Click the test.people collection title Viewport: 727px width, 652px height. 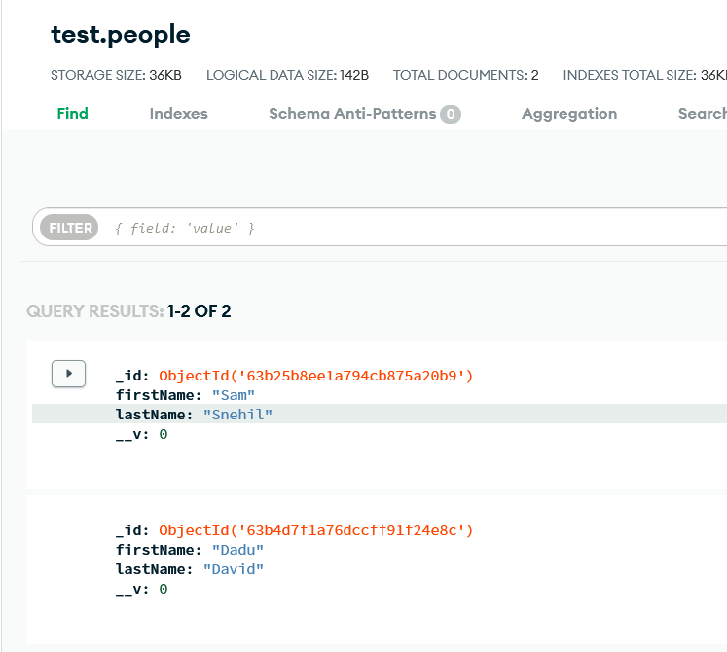121,35
